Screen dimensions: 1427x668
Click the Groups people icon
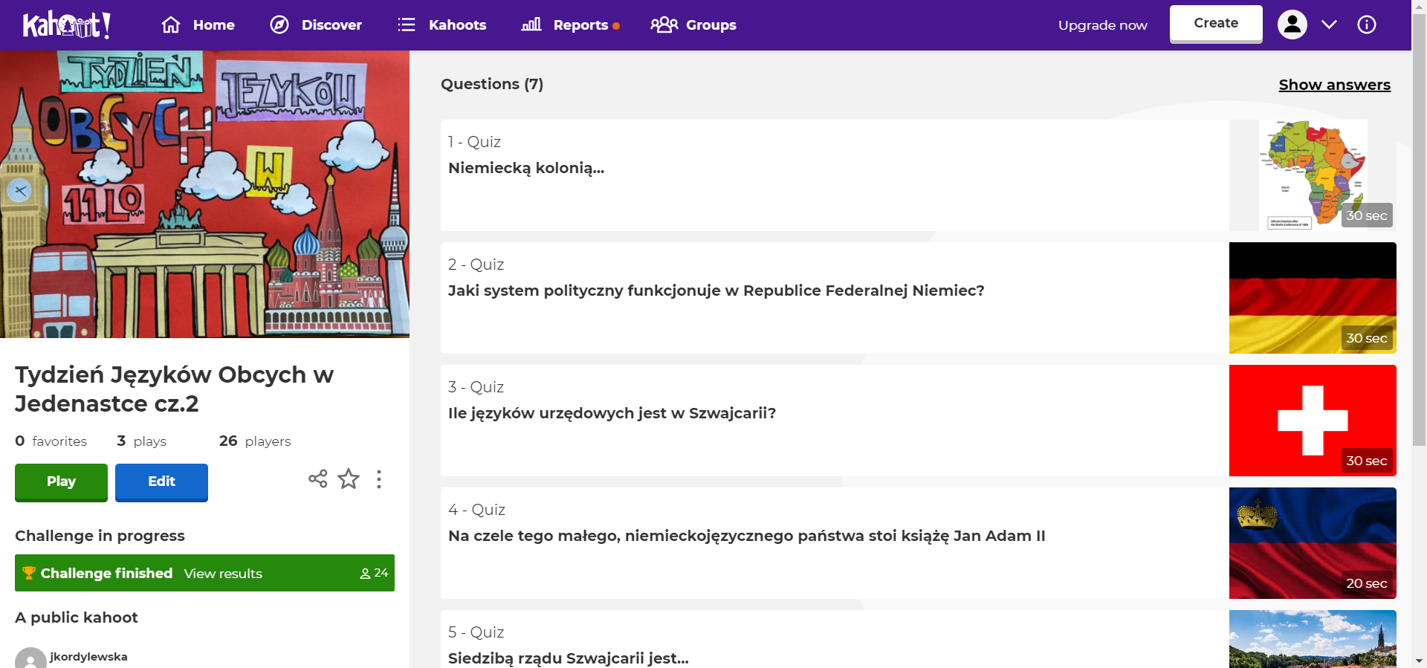[664, 25]
